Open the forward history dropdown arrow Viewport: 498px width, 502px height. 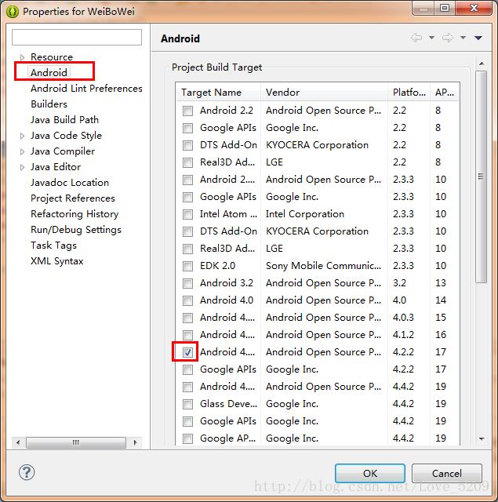pyautogui.click(x=463, y=38)
